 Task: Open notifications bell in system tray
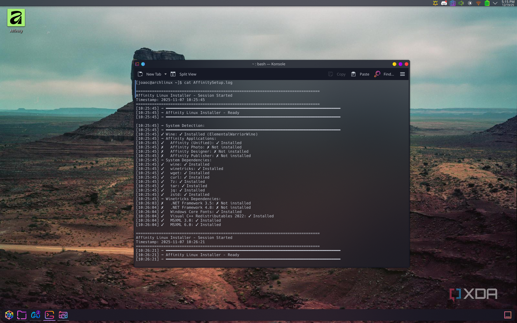click(x=436, y=3)
